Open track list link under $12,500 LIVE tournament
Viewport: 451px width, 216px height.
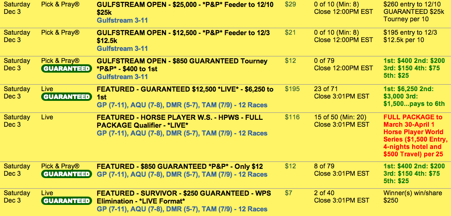coord(182,106)
